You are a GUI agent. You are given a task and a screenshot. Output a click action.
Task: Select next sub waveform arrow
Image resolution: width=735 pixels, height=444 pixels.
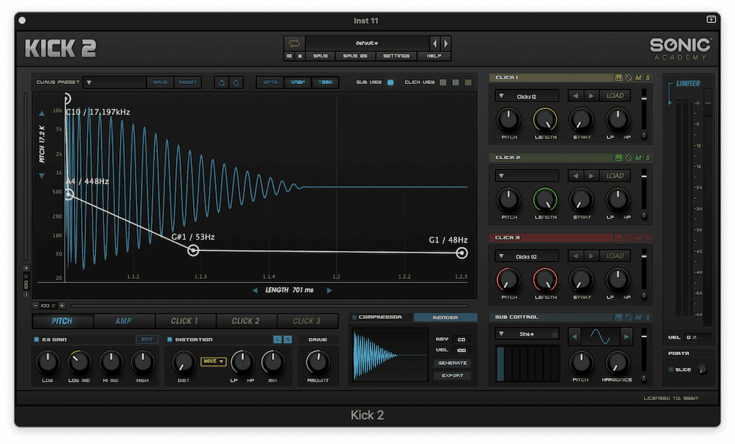point(626,336)
